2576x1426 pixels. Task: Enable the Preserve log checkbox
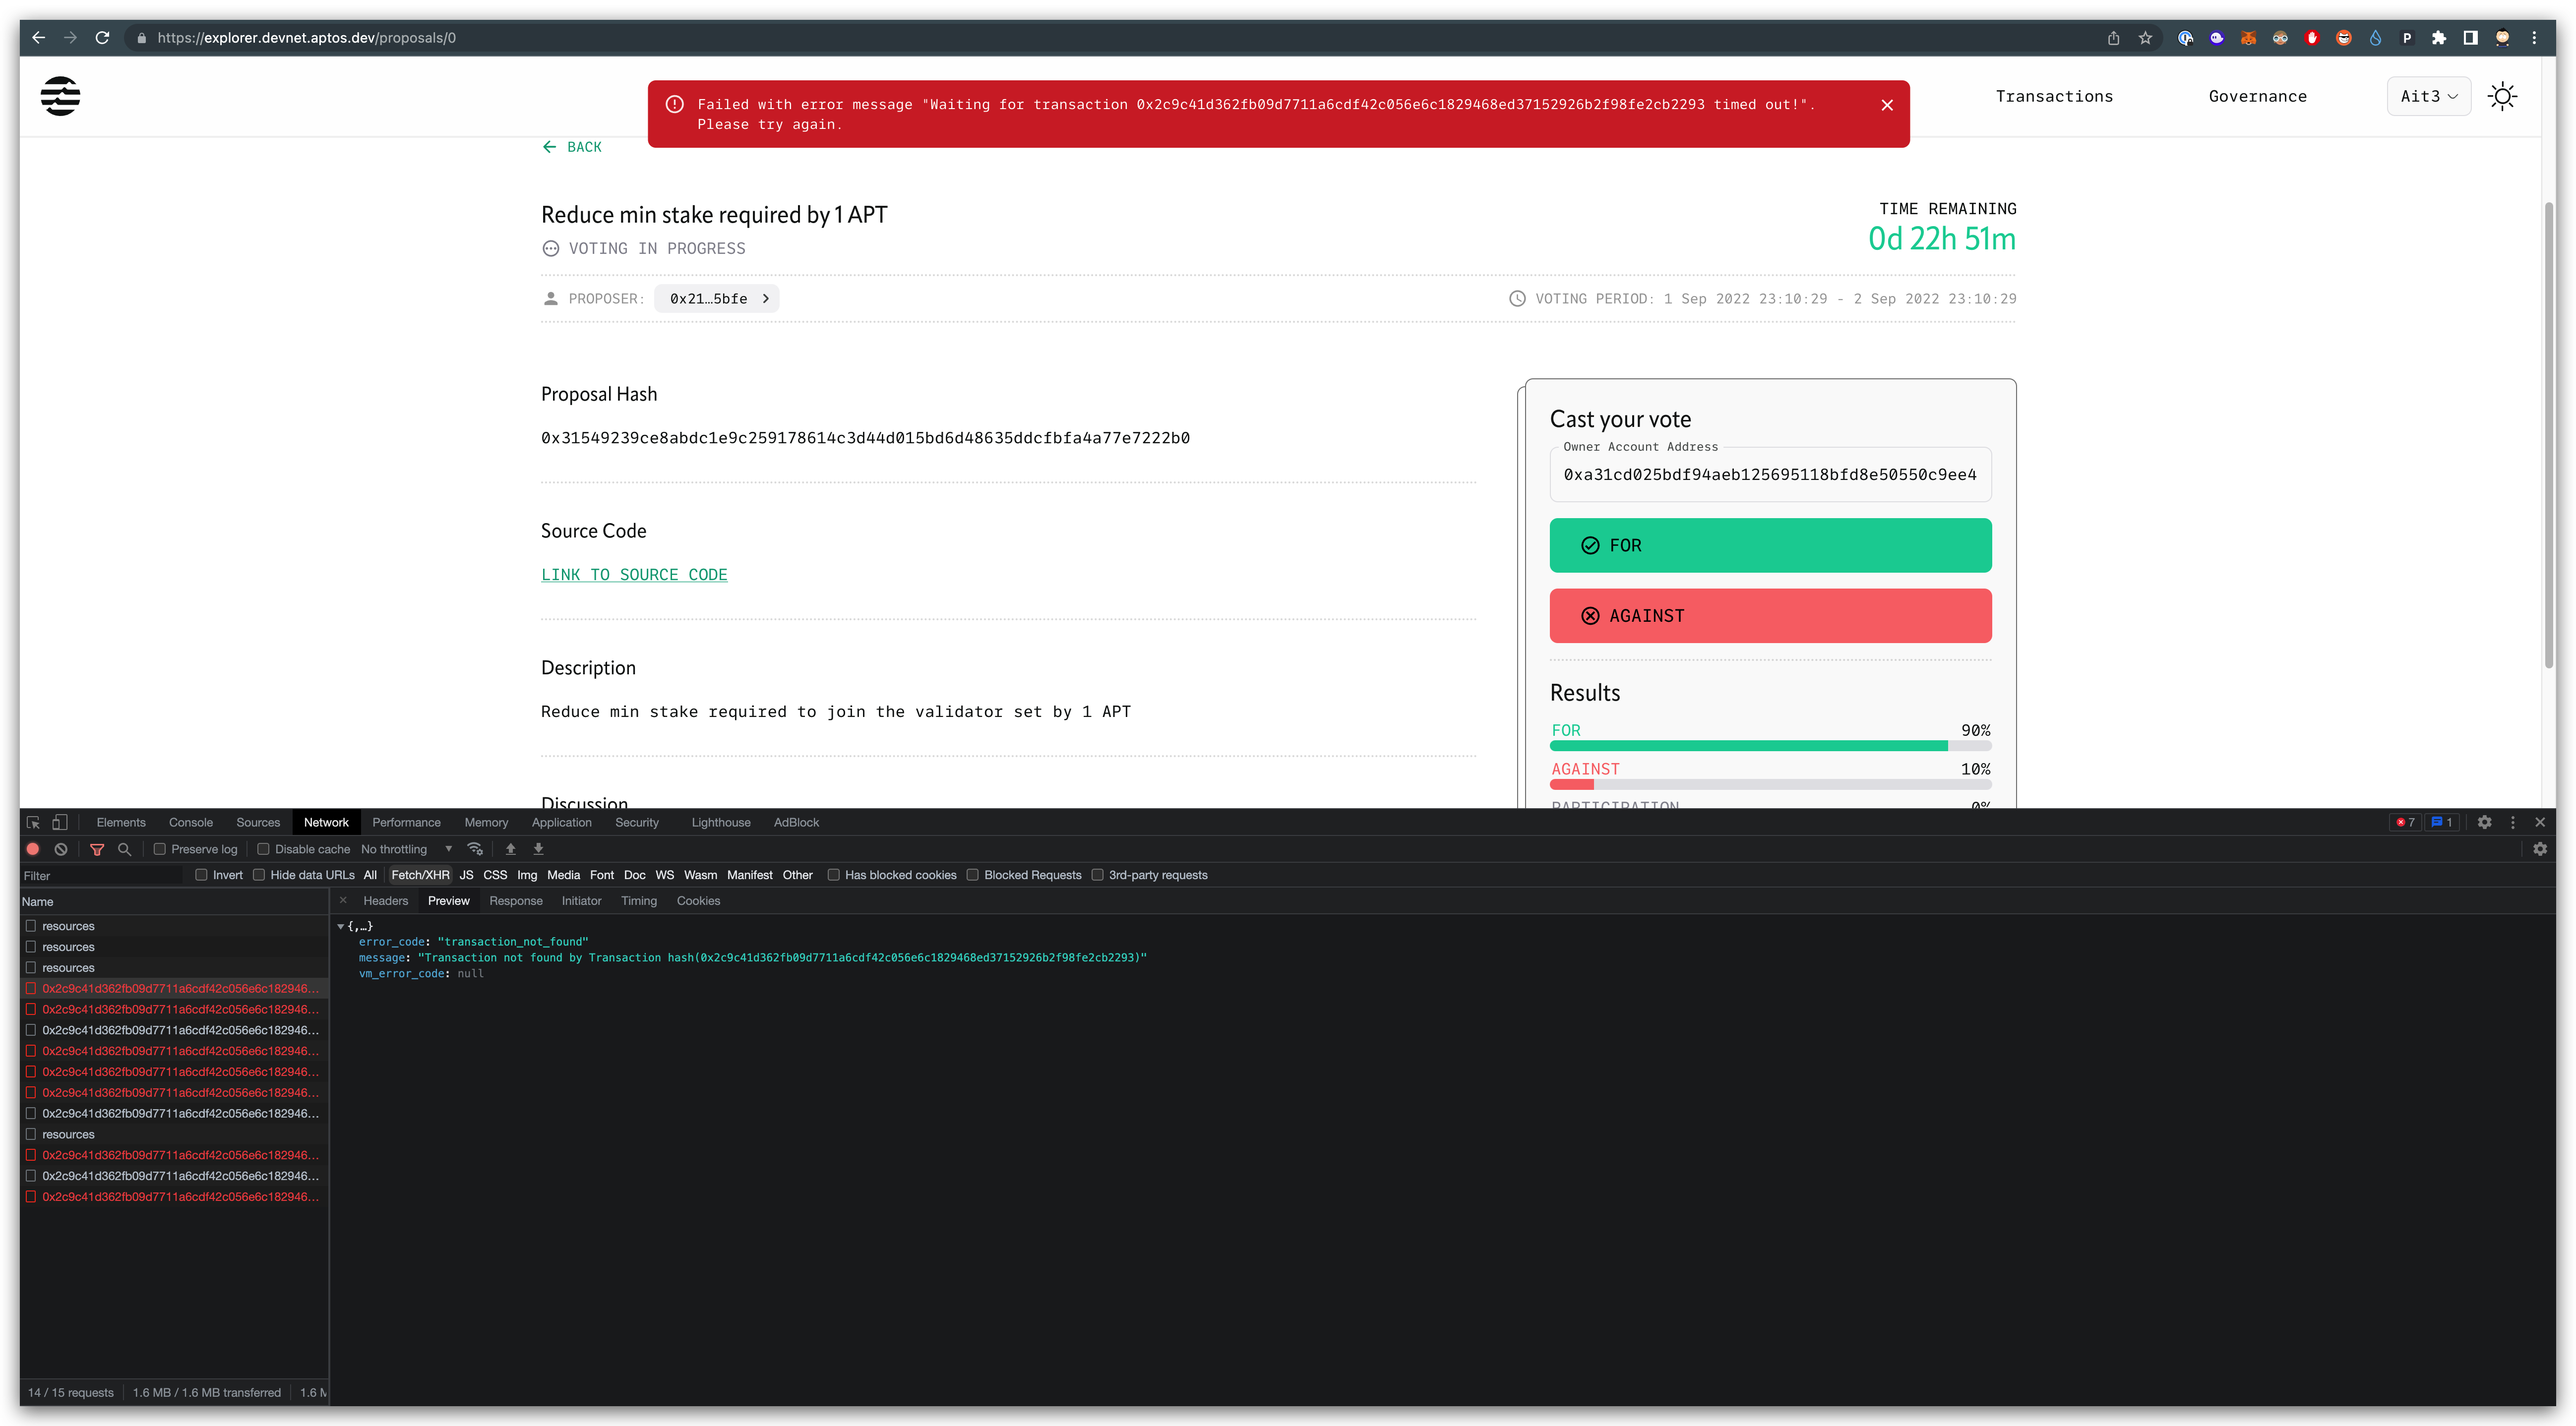(x=160, y=848)
